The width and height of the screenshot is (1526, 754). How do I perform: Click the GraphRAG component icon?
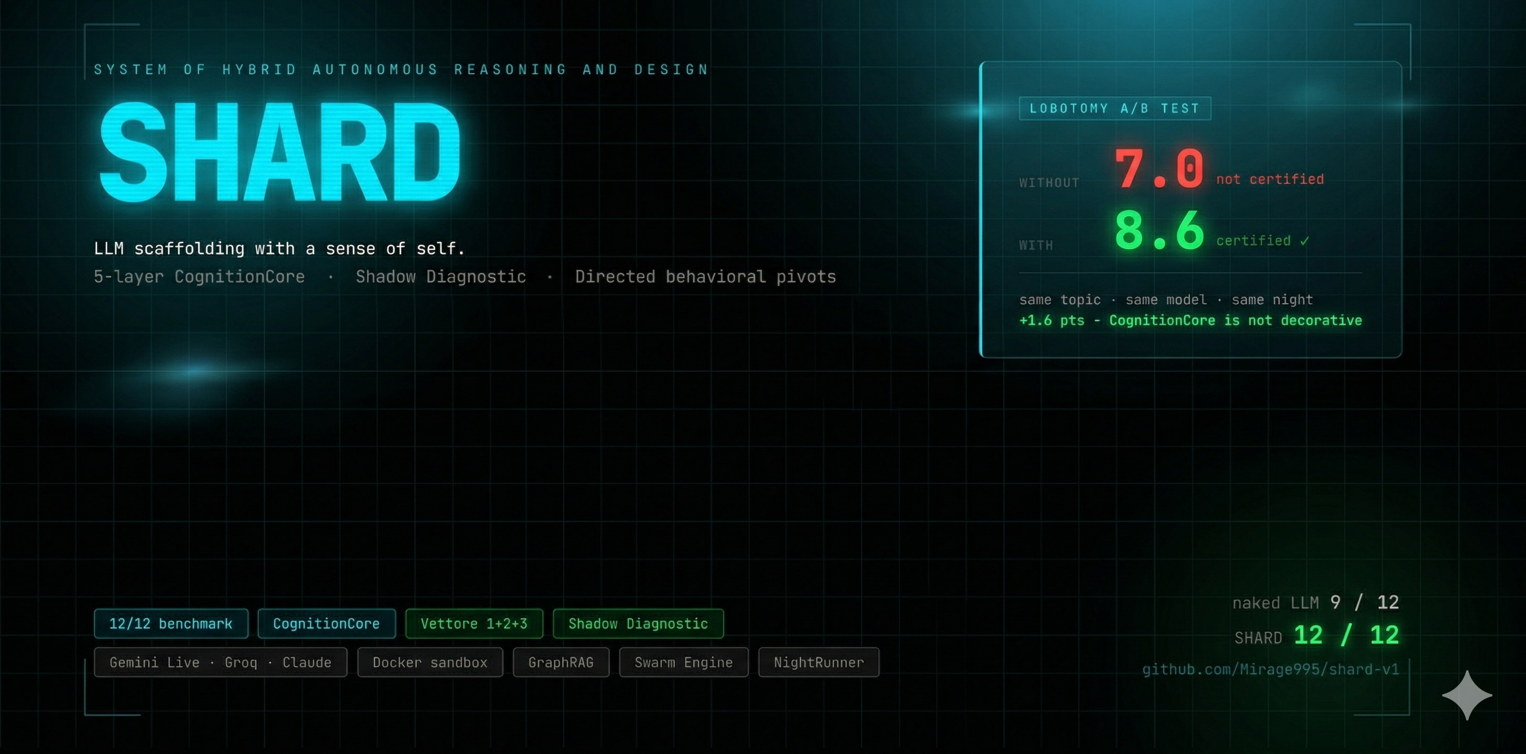coord(560,662)
